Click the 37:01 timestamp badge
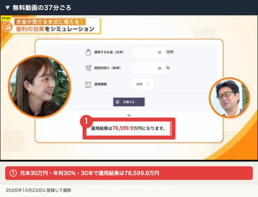This screenshot has width=258, height=197. (6, 18)
